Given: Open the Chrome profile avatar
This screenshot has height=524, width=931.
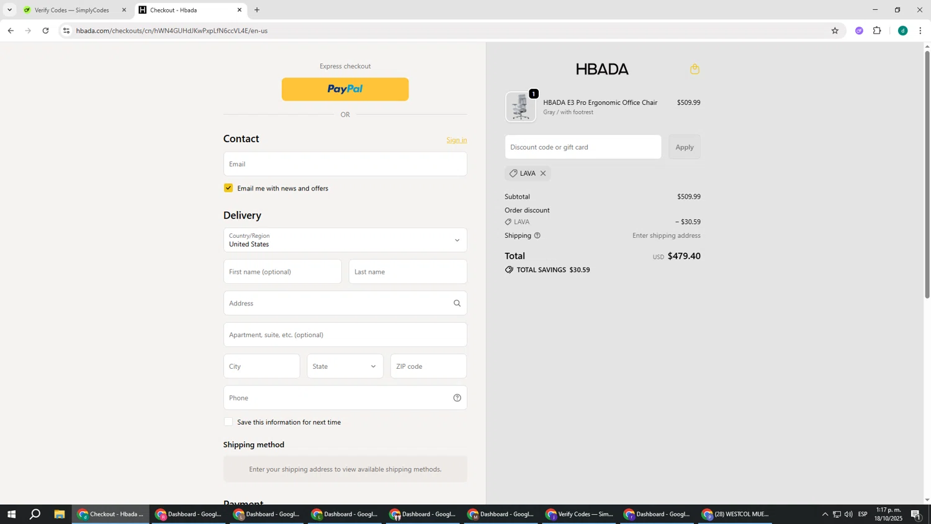Looking at the screenshot, I should (x=902, y=30).
